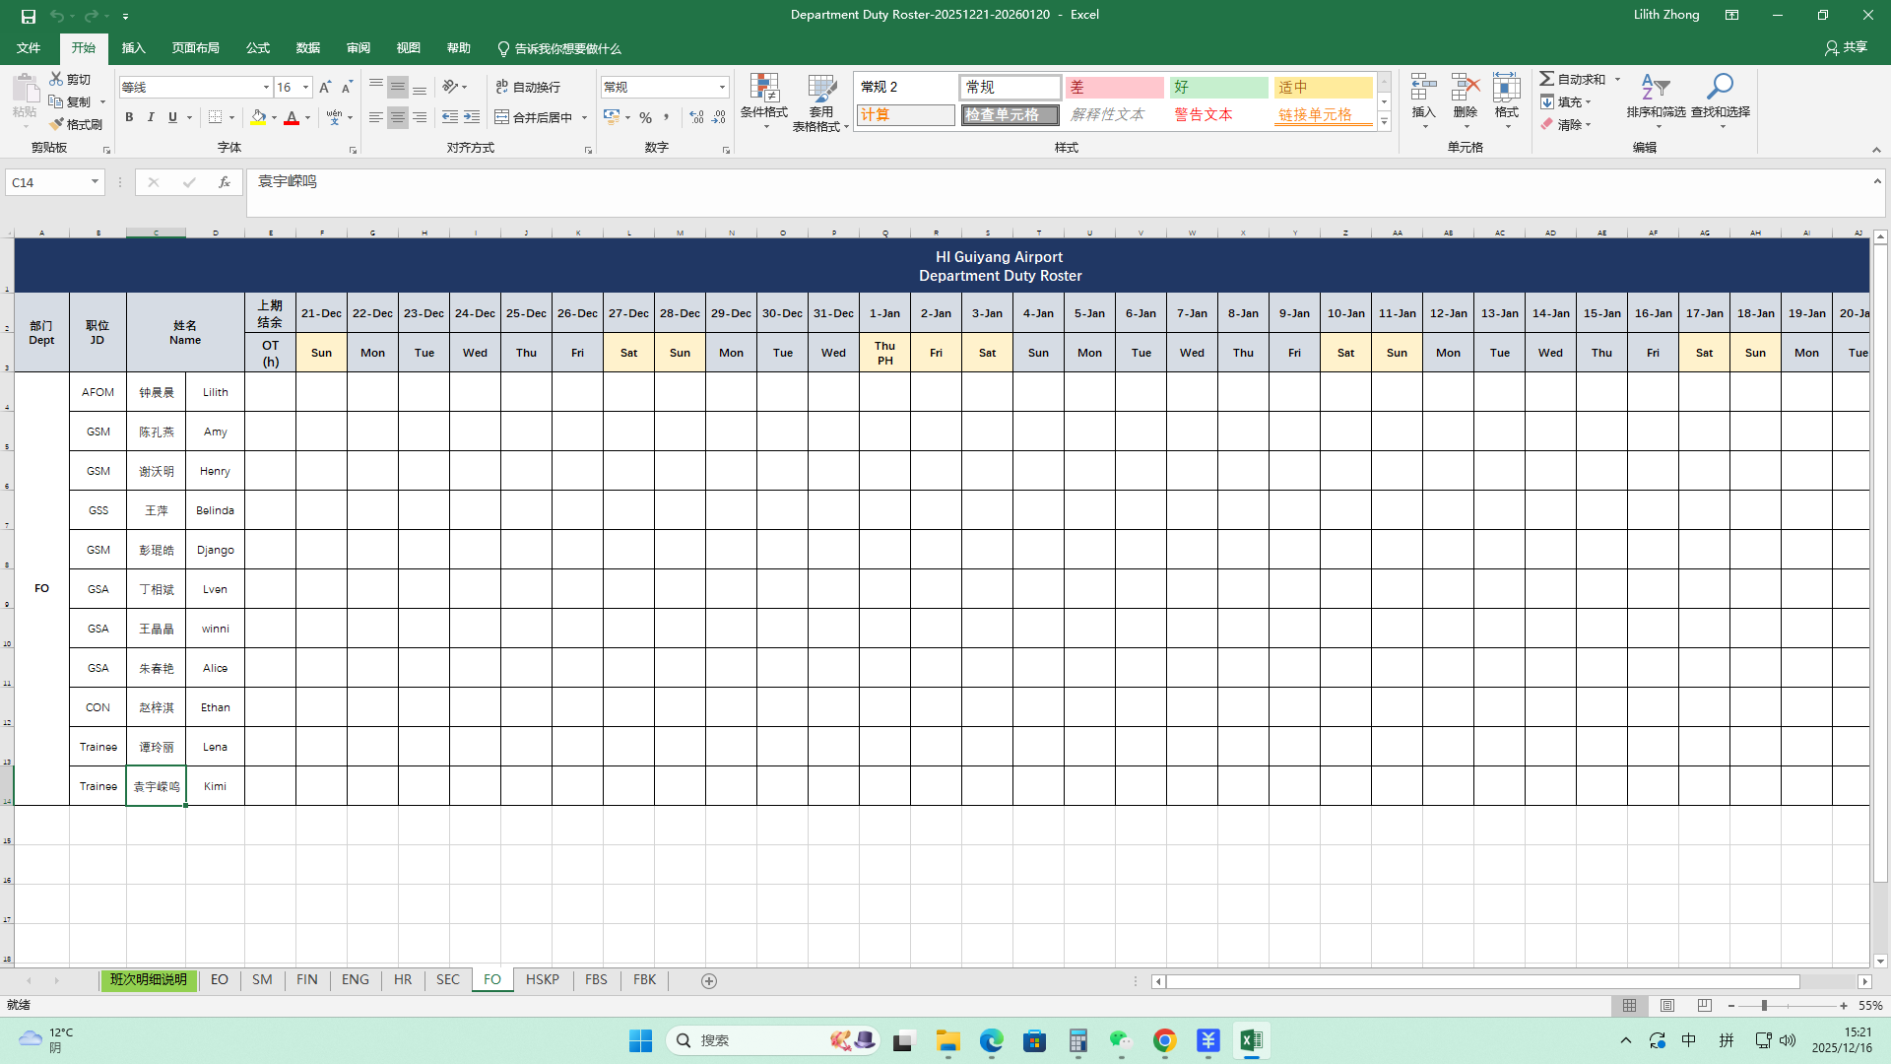Viewport: 1891px width, 1064px height.
Task: Click the Fill Color bucket icon
Action: [x=258, y=117]
